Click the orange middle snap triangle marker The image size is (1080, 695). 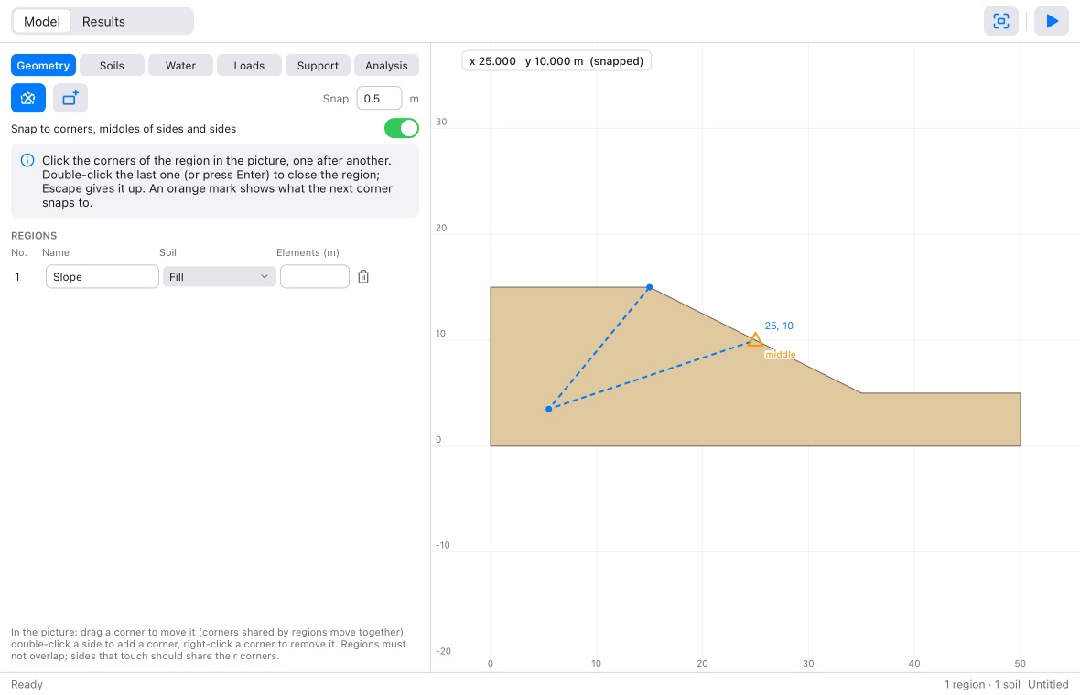756,339
